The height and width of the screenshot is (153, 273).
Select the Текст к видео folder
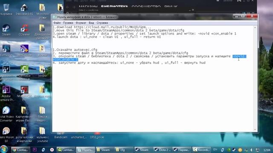click(42, 113)
